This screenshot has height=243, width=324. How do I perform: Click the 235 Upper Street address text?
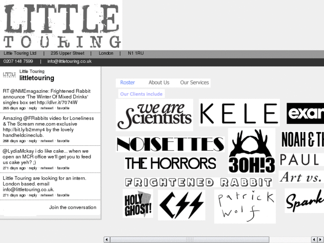tap(67, 53)
